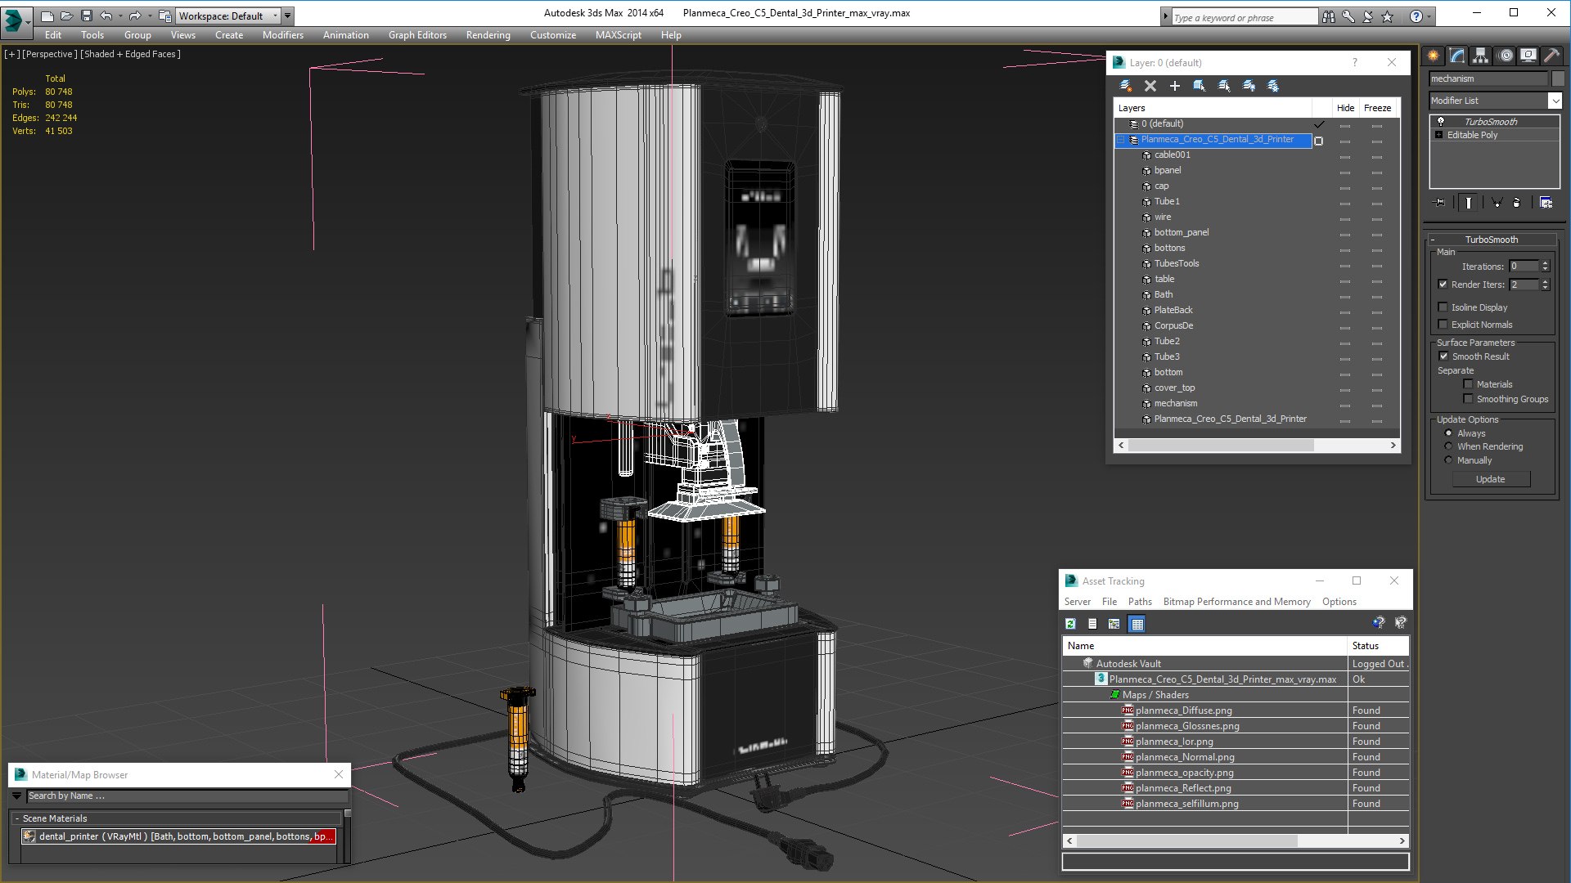Toggle Smooth Result checkbox

(x=1443, y=356)
